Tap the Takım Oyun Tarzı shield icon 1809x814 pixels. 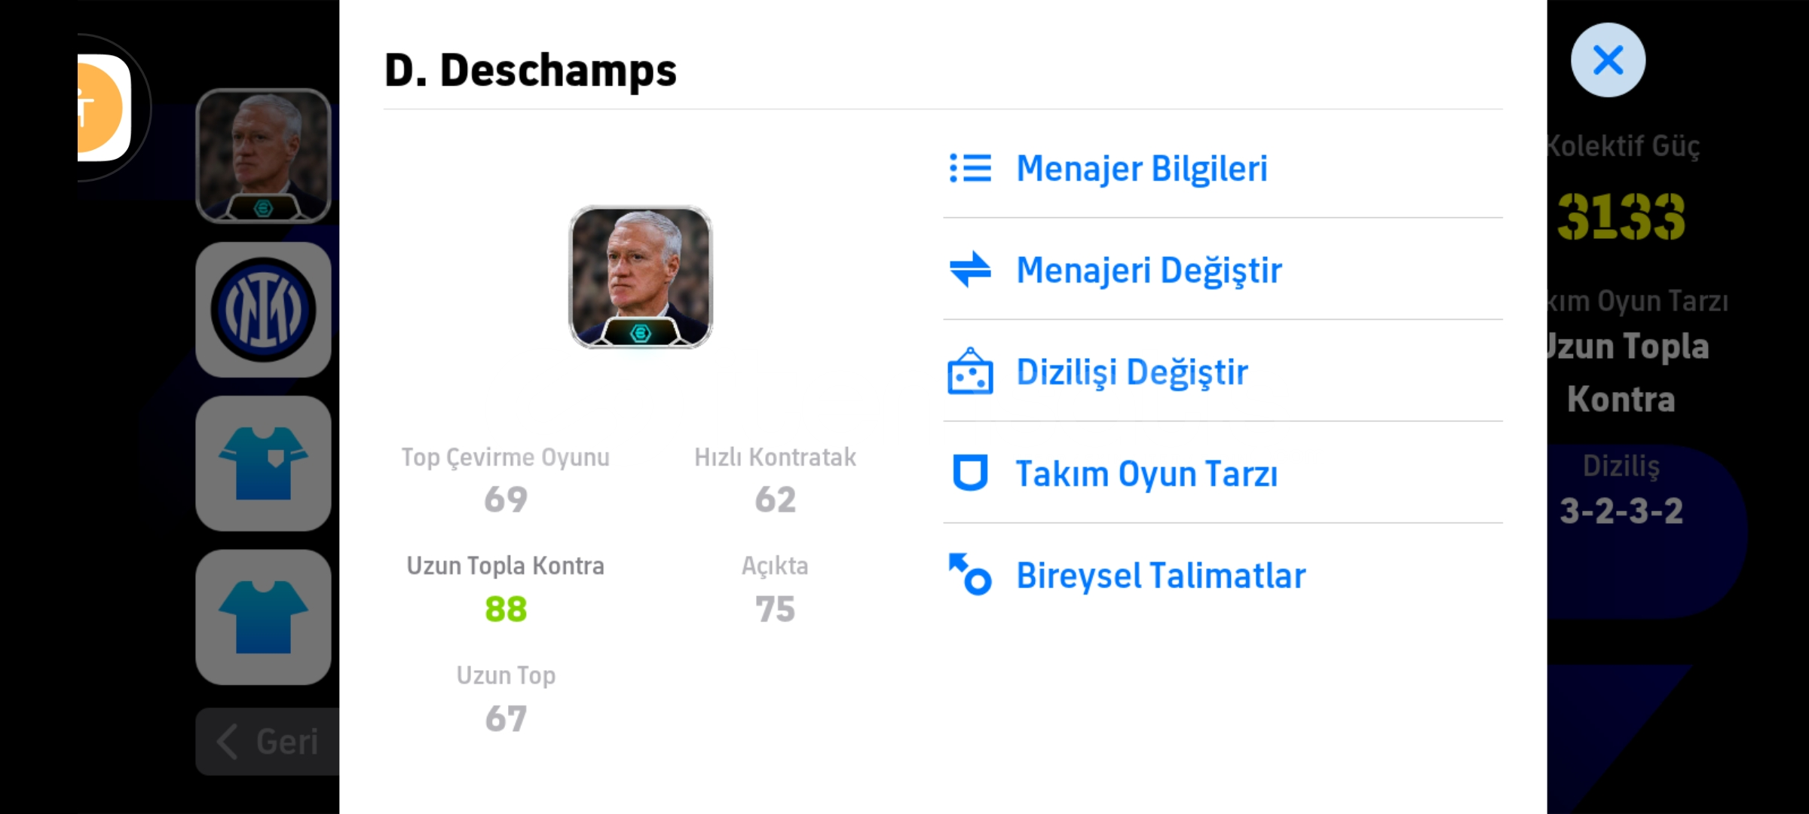click(x=970, y=473)
